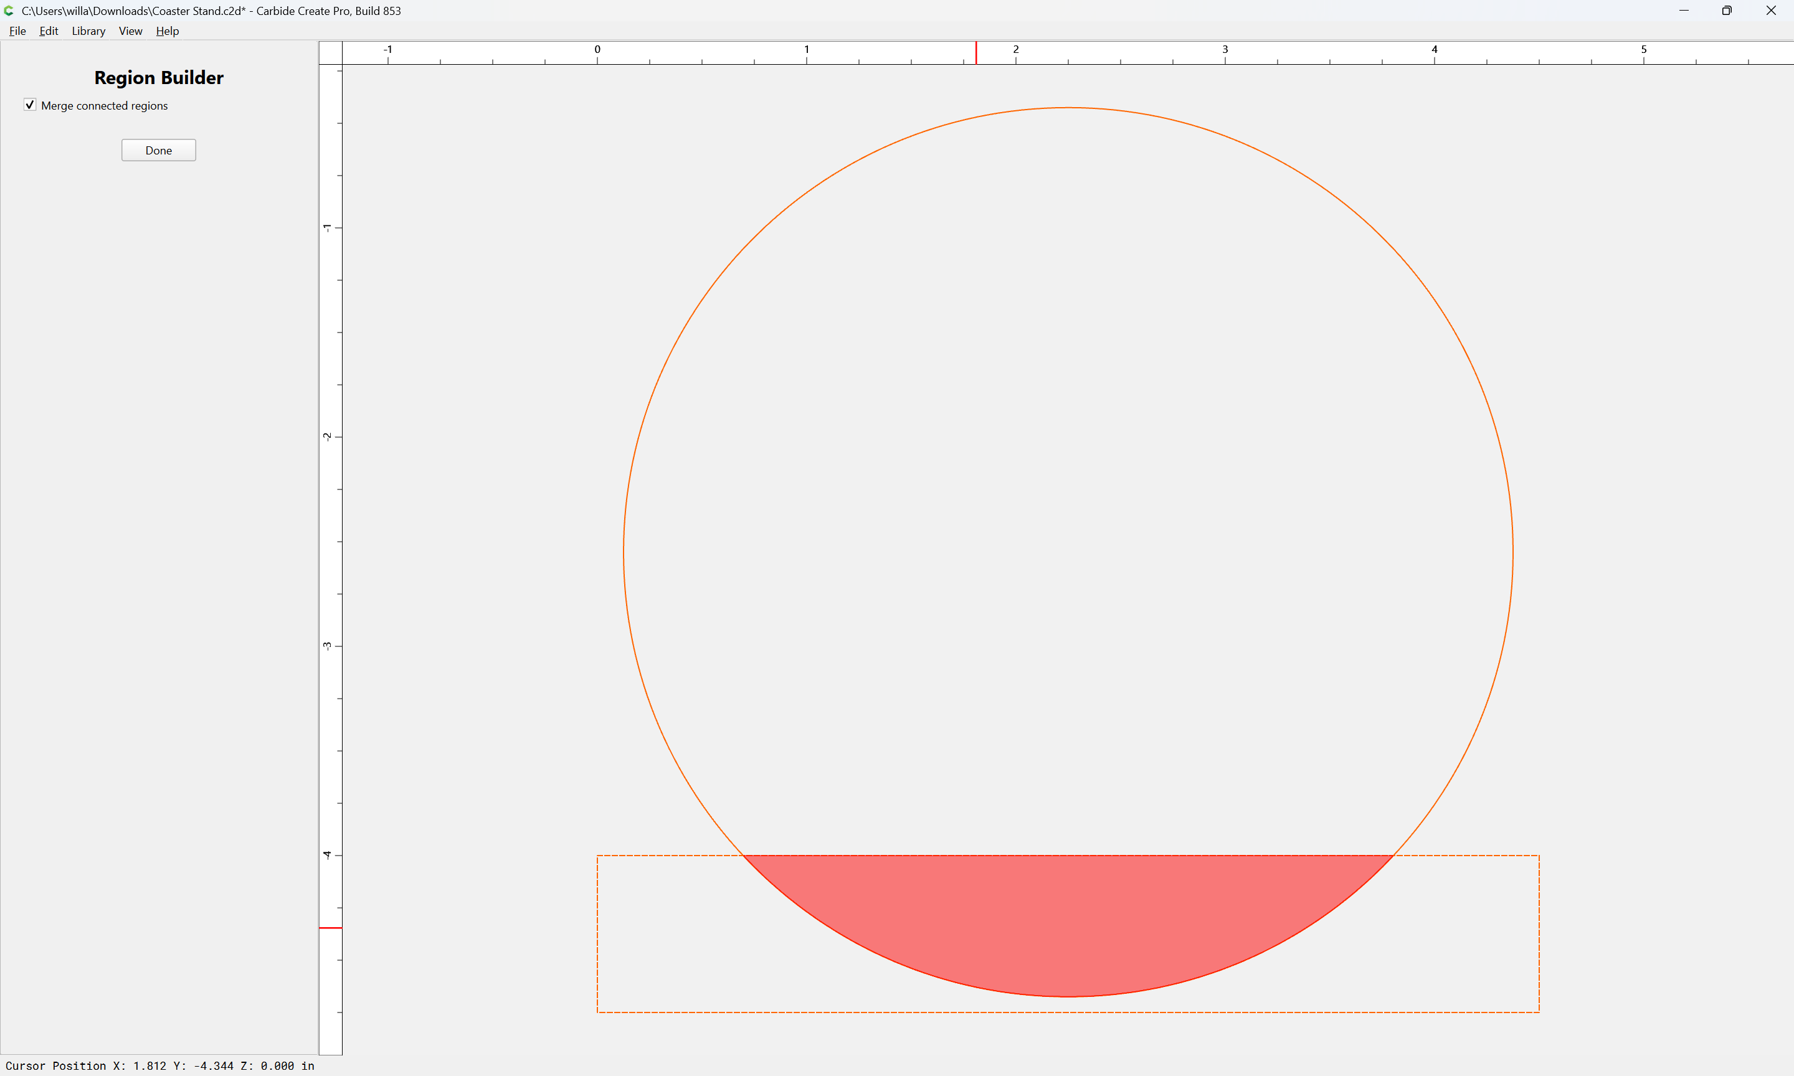Click the 5 mark on the horizontal ruler

pos(1643,50)
